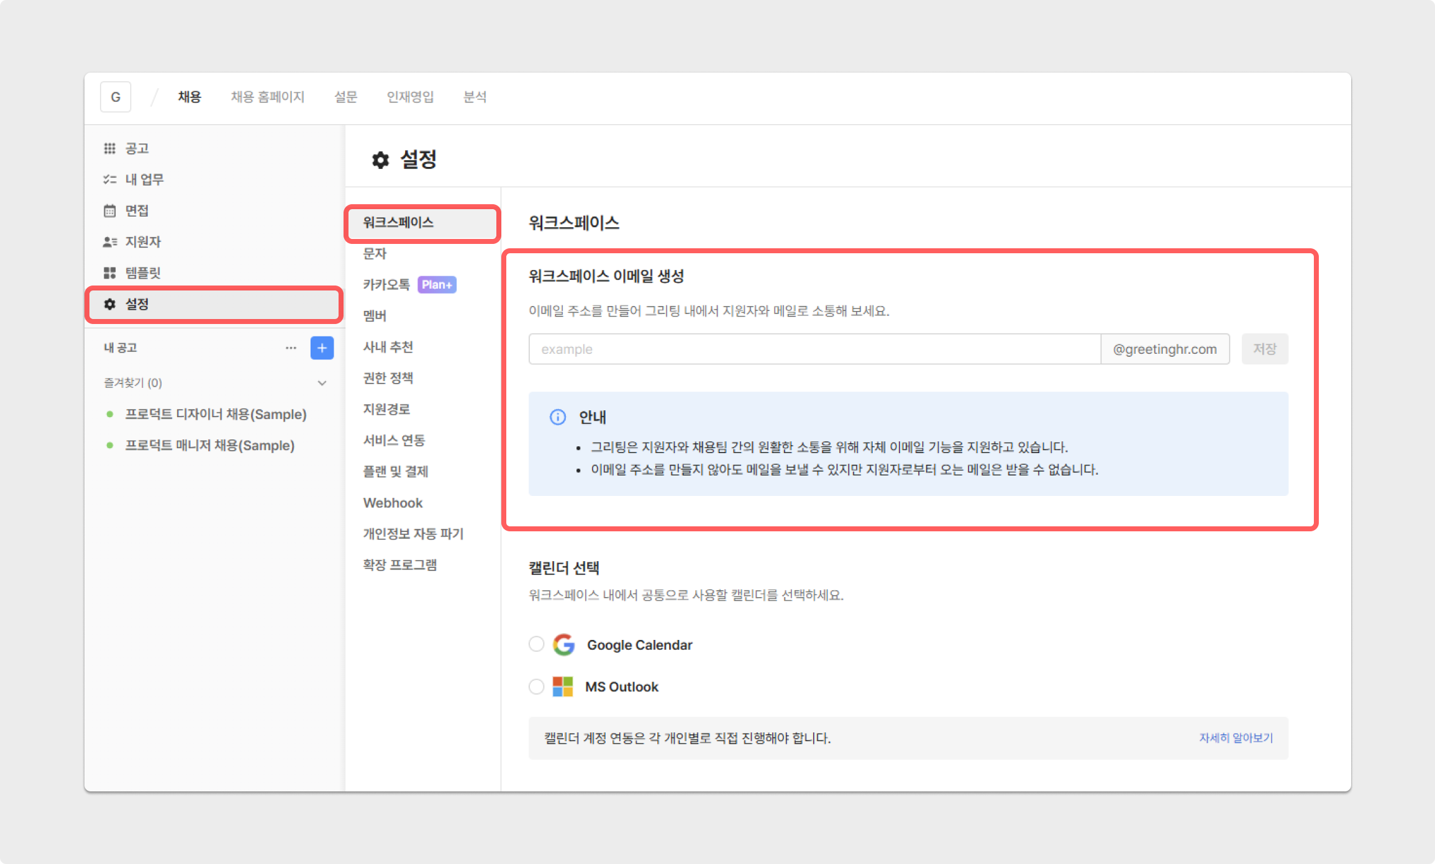
Task: Open the 지원자 people icon
Action: coord(110,241)
